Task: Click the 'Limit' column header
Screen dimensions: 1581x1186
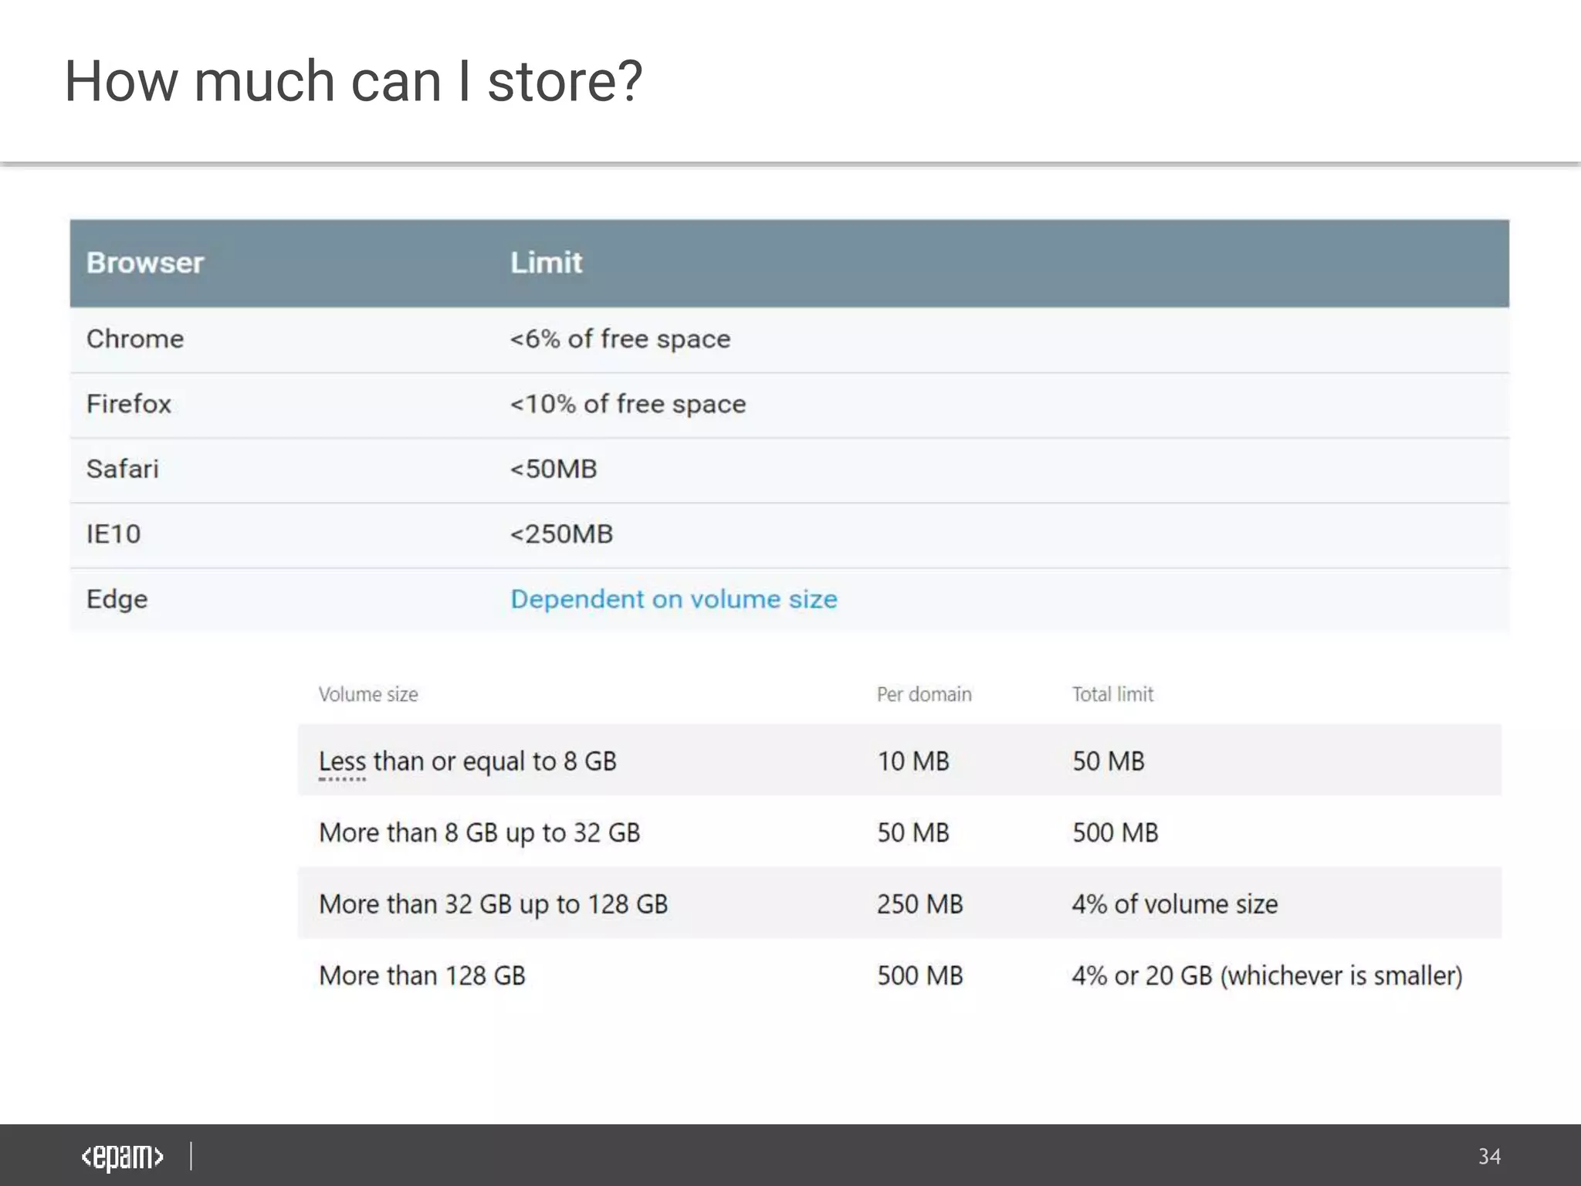Action: (x=547, y=263)
